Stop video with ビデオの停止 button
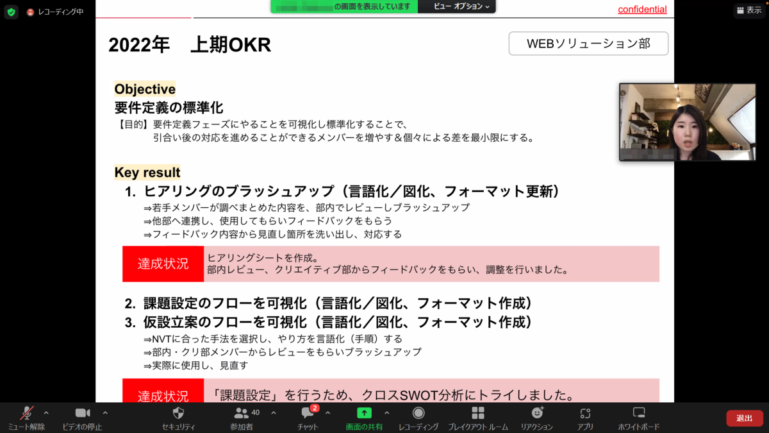This screenshot has width=769, height=433. (x=82, y=418)
